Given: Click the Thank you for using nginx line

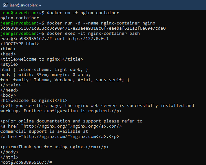Looking at the screenshot, I should pyautogui.click(x=54, y=147).
